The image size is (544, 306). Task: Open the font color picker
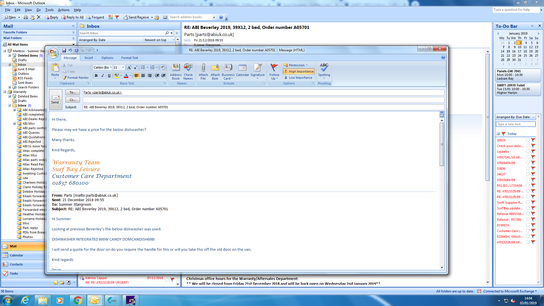click(130, 76)
